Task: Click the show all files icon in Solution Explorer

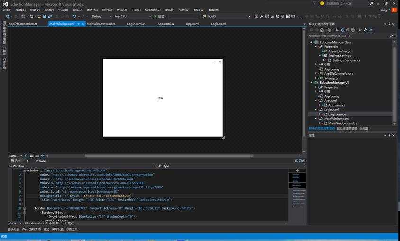Action: pos(353,30)
